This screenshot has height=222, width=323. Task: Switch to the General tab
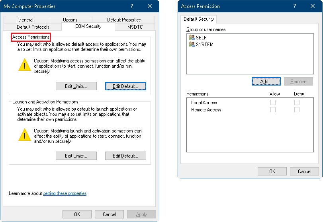26,20
